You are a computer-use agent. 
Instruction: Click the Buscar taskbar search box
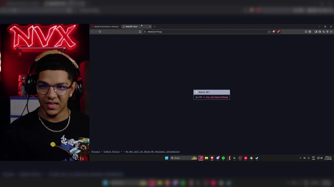pyautogui.click(x=184, y=158)
